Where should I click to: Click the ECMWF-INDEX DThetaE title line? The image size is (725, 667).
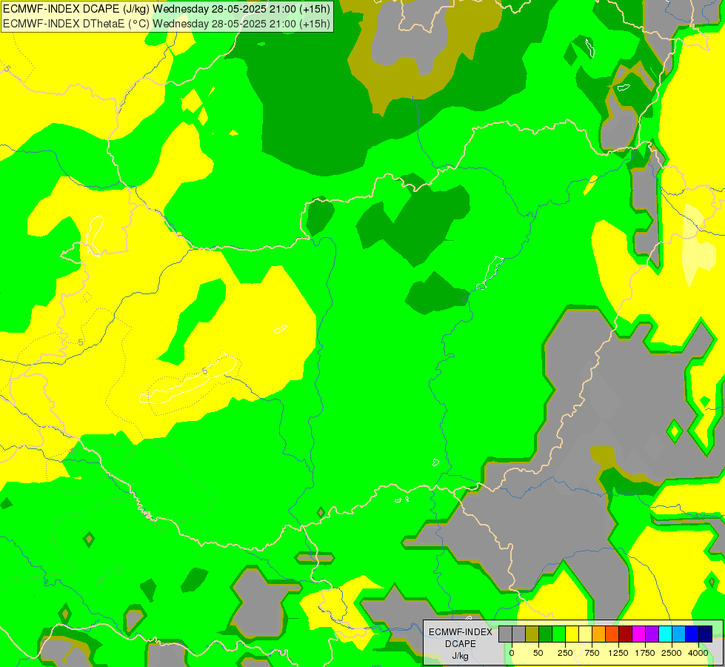(167, 23)
